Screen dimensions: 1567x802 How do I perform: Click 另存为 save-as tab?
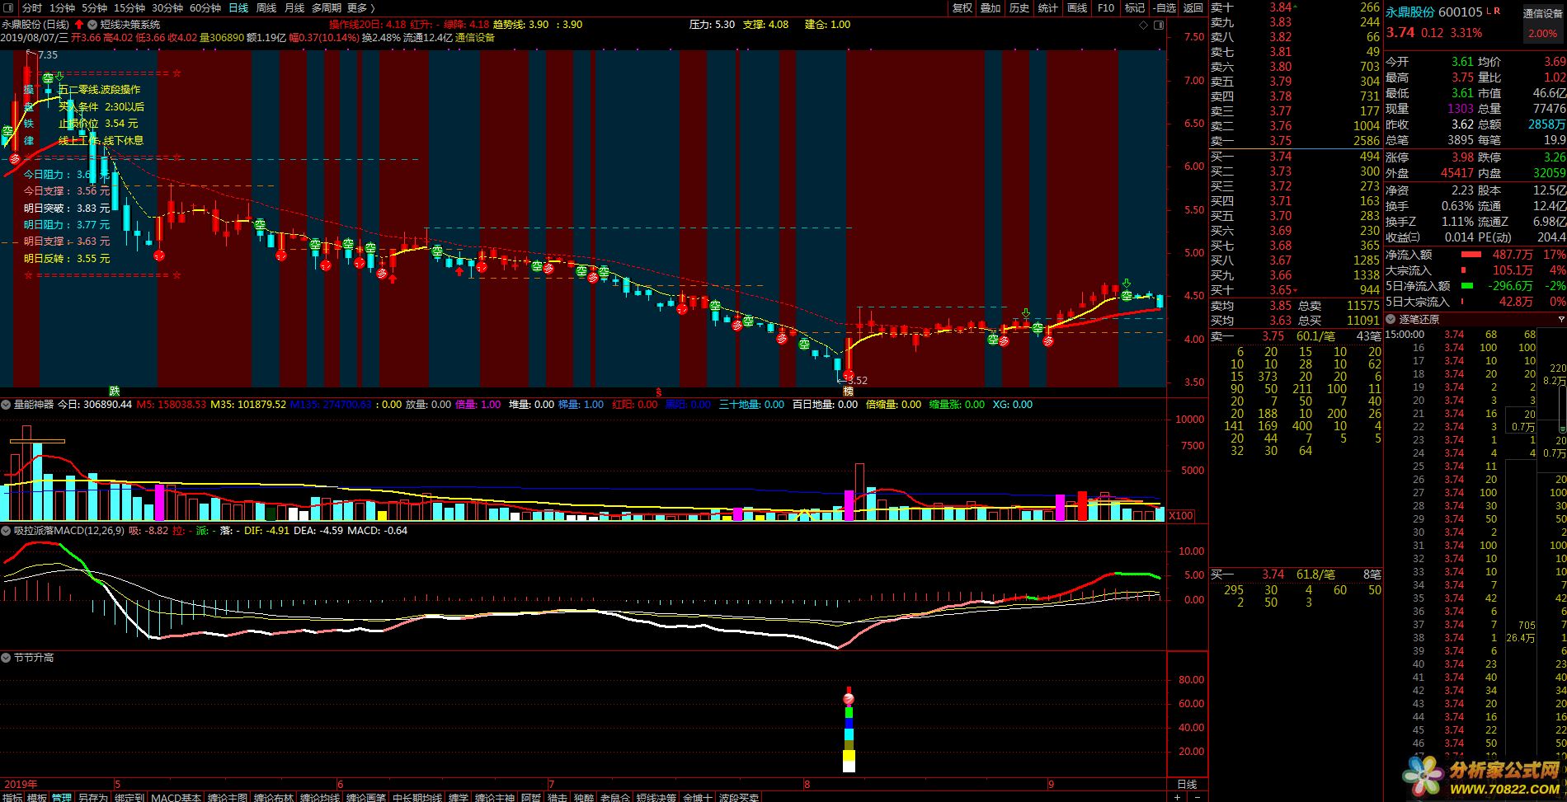(92, 797)
